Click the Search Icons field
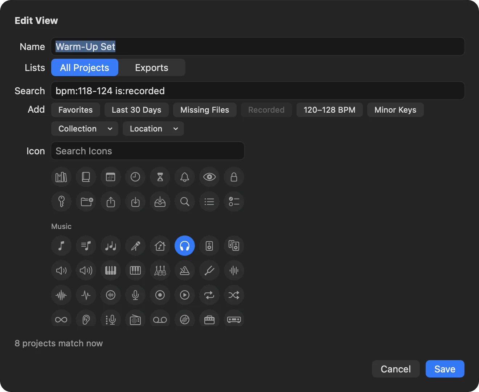 pyautogui.click(x=148, y=151)
